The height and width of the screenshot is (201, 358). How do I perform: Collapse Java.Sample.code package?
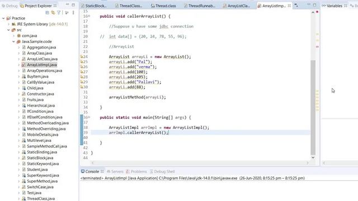13,41
